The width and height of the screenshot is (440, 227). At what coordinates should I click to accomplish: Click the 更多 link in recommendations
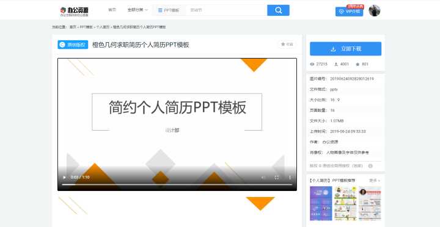coord(375,181)
